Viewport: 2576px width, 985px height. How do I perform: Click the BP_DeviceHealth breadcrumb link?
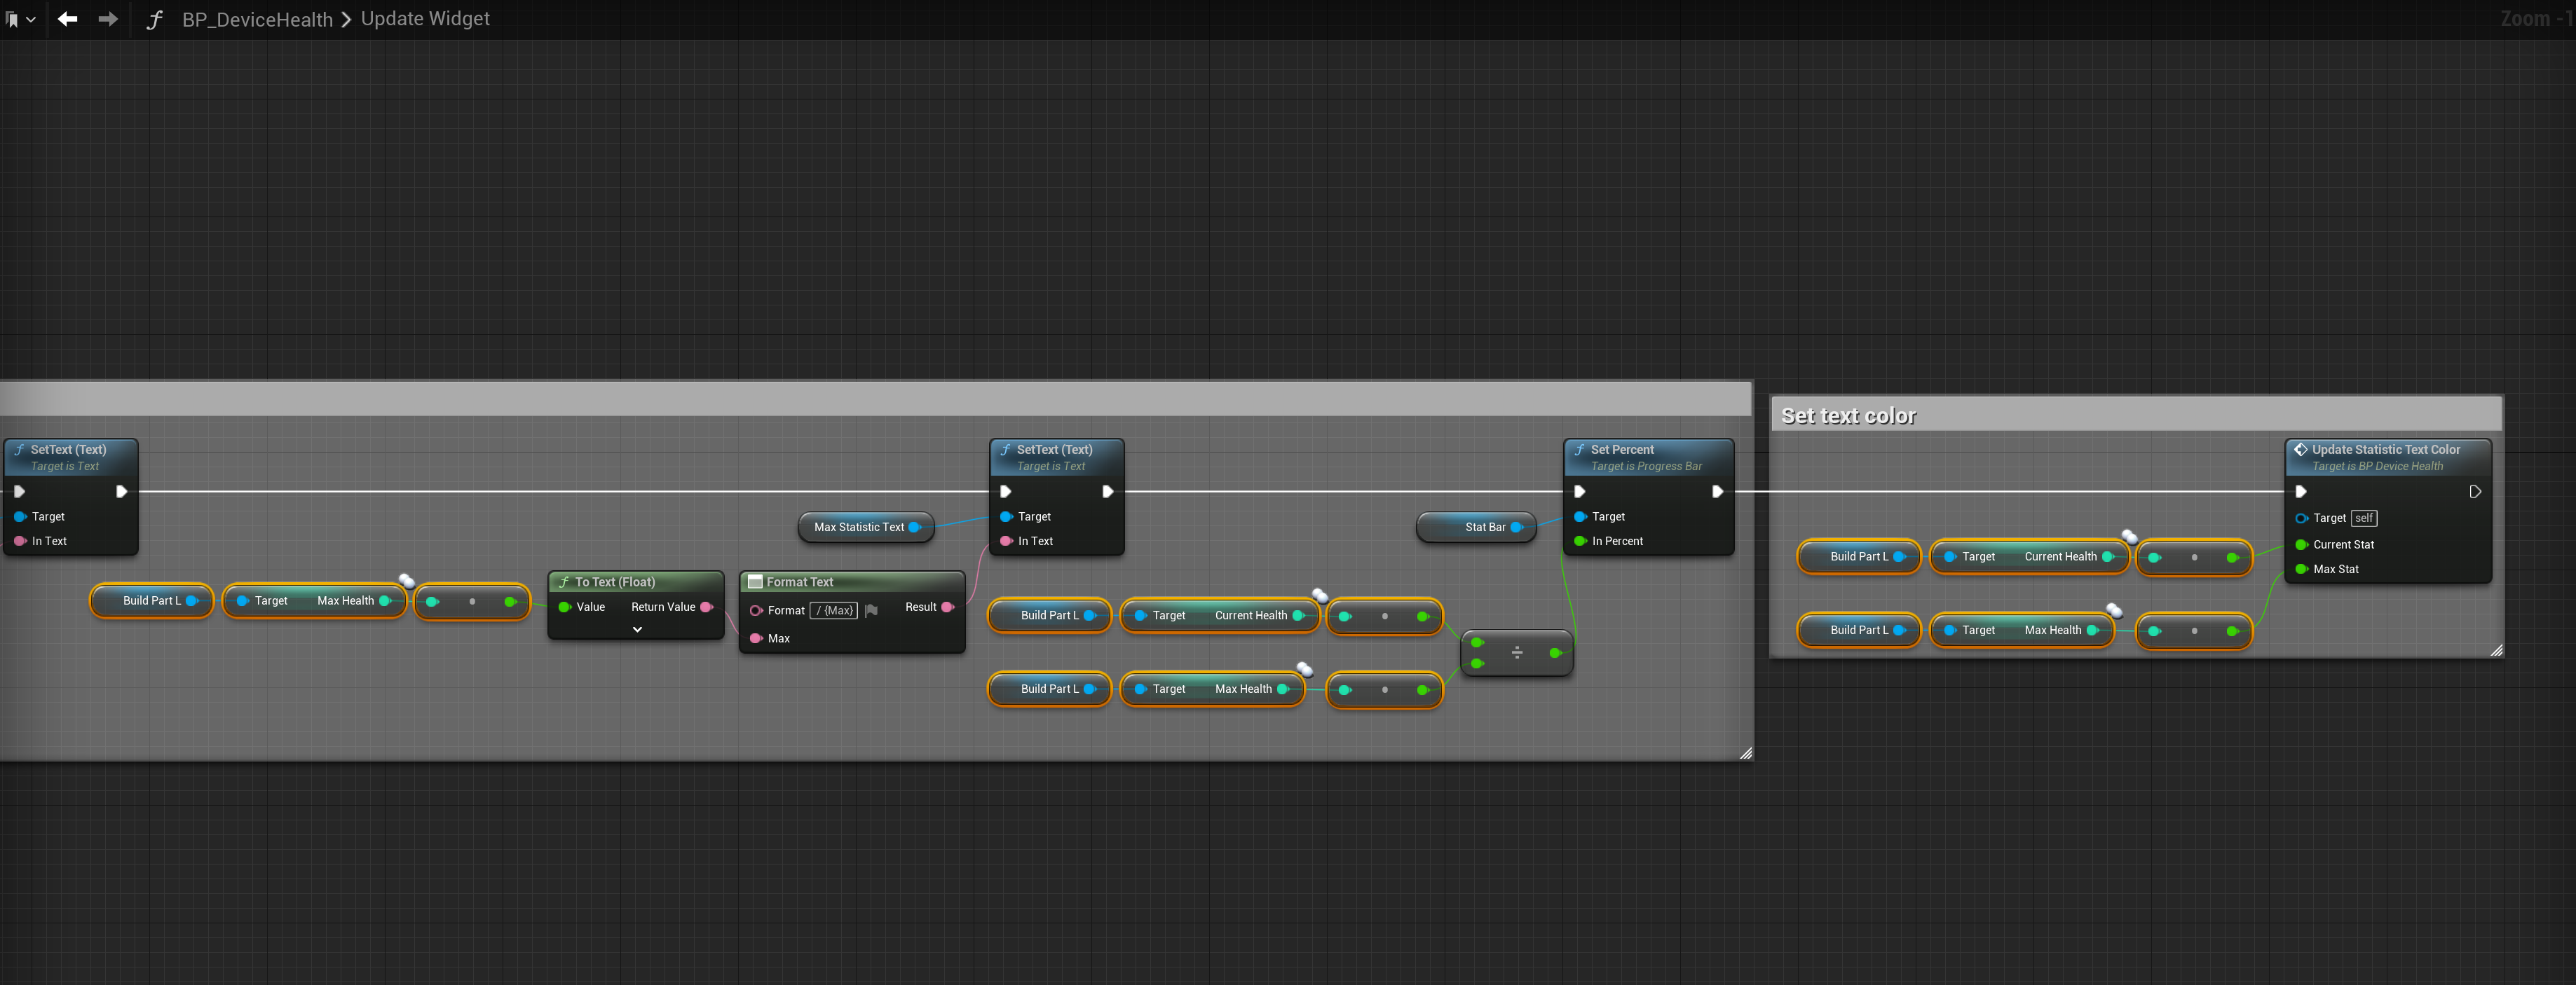pyautogui.click(x=257, y=19)
